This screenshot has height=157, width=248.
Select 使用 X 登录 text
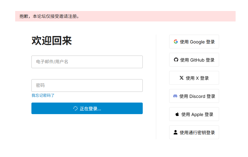pyautogui.click(x=197, y=78)
